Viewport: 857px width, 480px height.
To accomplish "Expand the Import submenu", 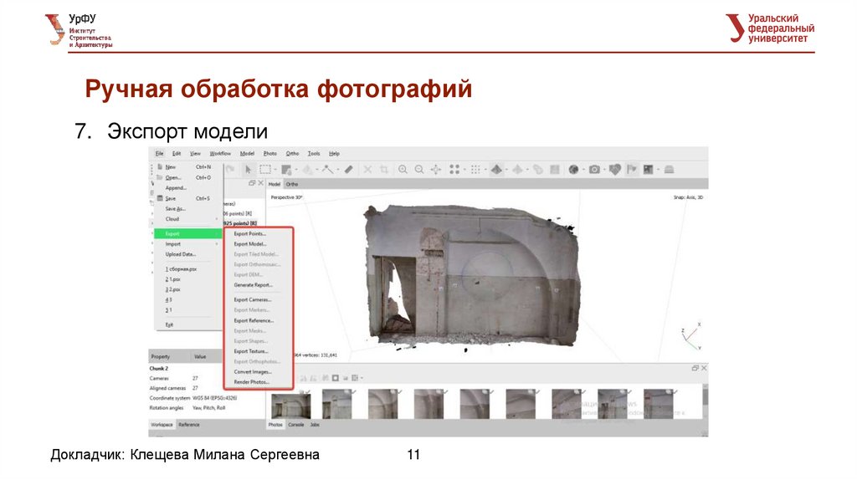I will (173, 243).
